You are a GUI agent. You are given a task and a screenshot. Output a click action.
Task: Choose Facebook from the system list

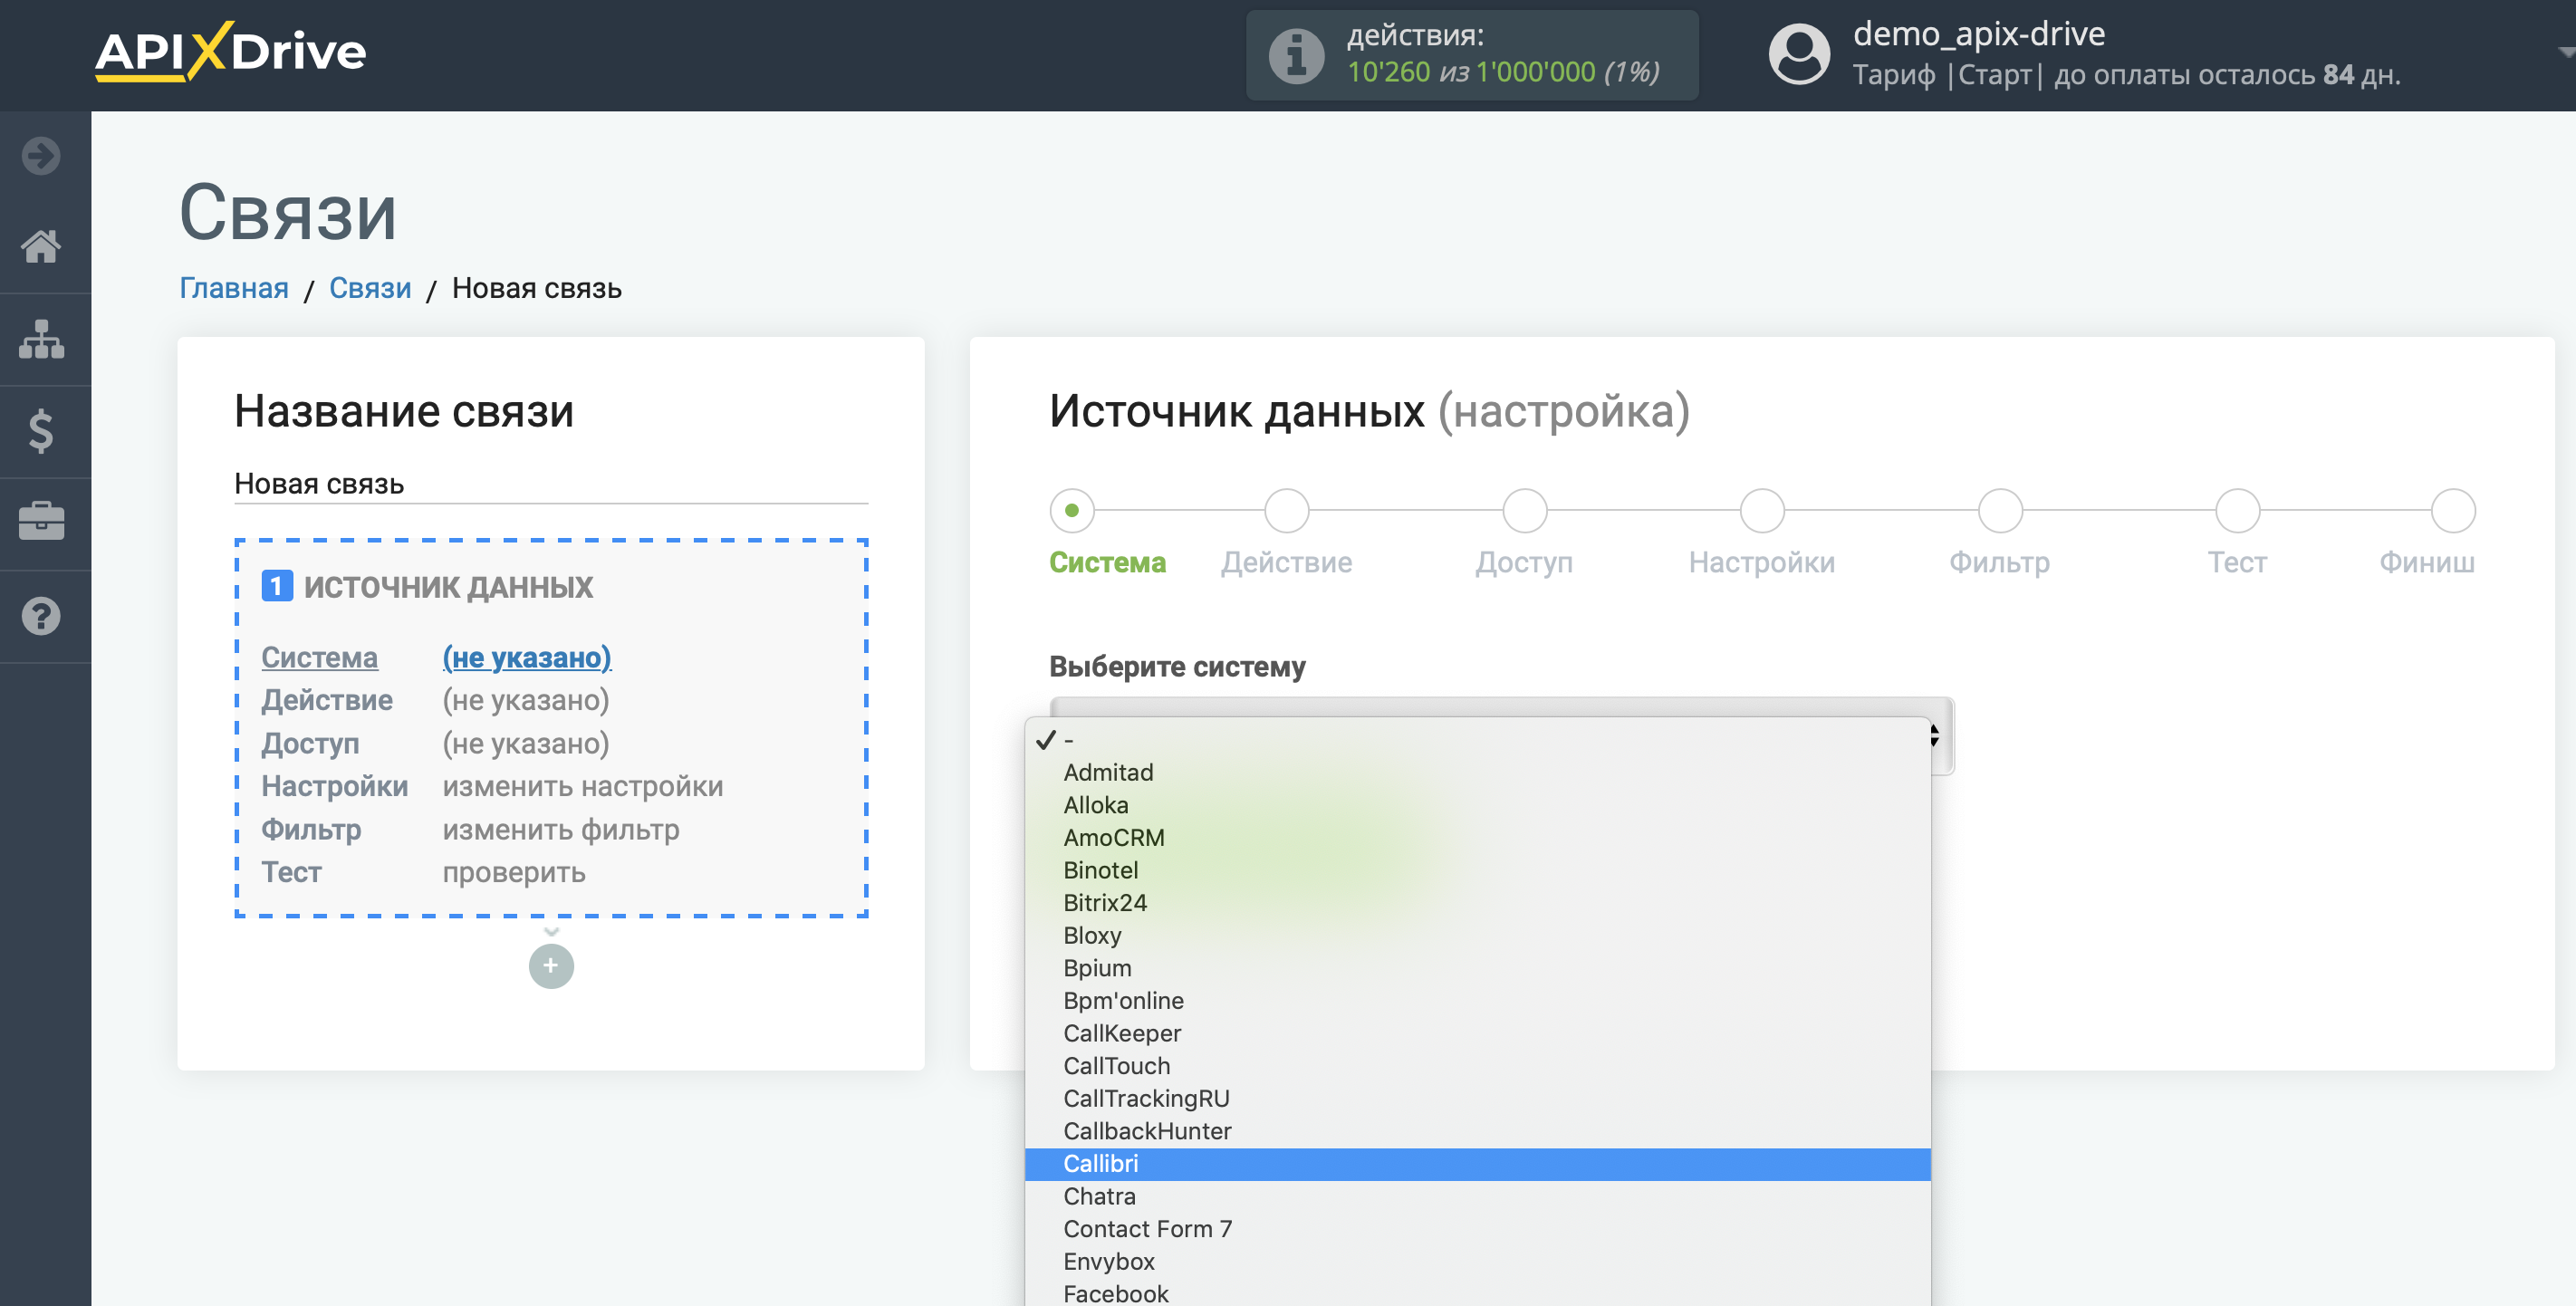(x=1477, y=1293)
